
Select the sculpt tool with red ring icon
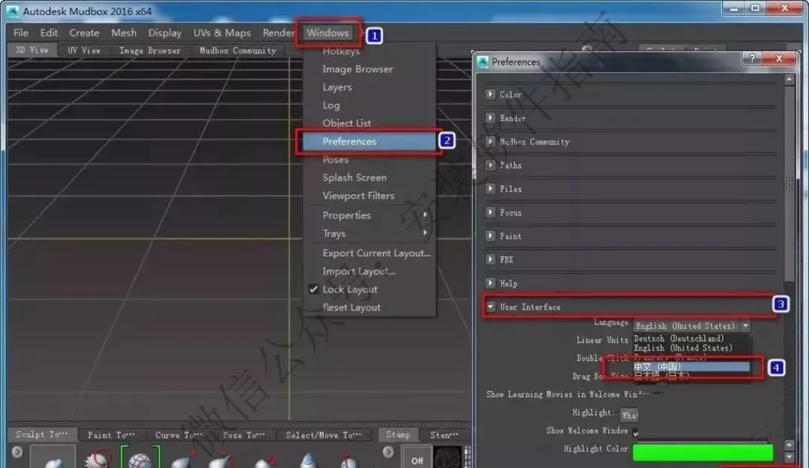tap(97, 458)
